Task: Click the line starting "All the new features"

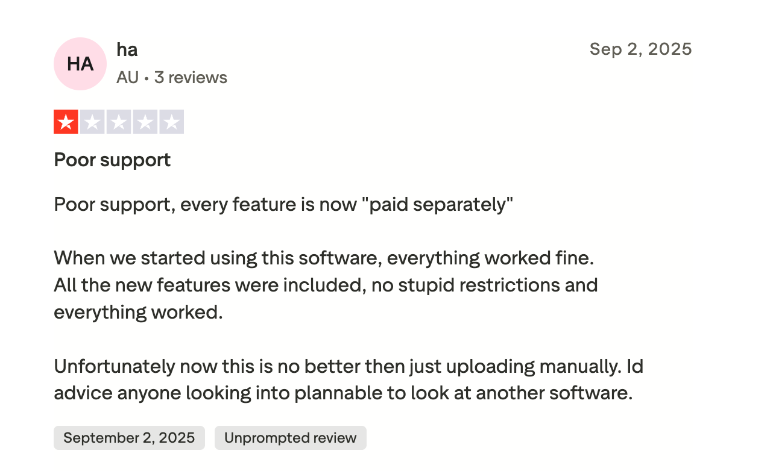Action: tap(326, 285)
